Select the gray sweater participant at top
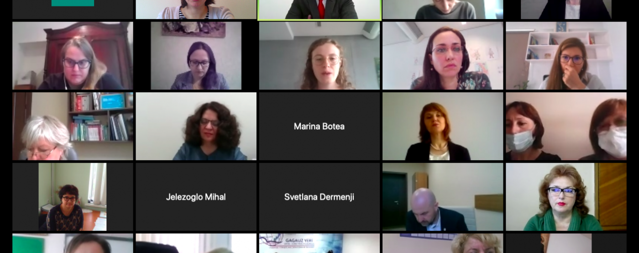 click(443, 10)
